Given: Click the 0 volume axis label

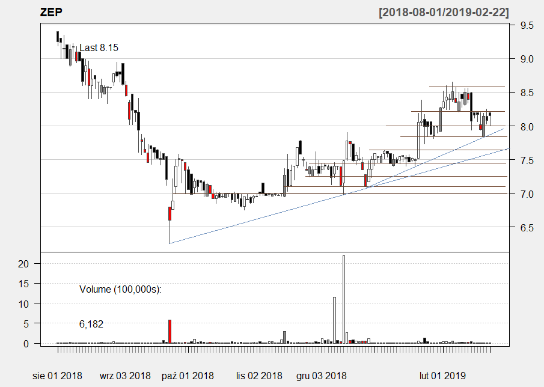Looking at the screenshot, I should pos(26,344).
